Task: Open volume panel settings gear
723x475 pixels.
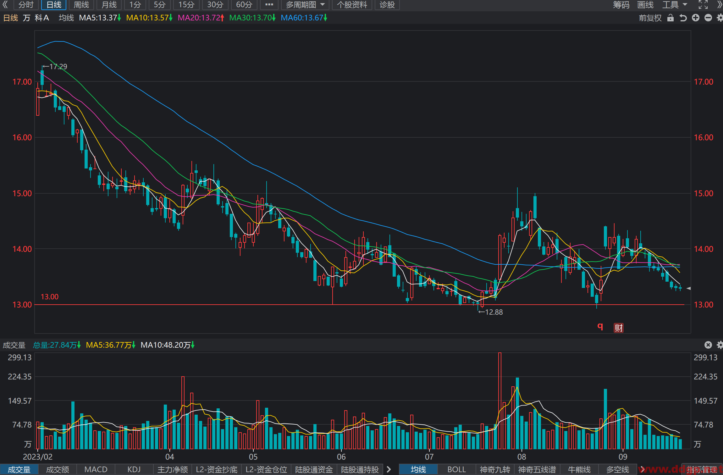Action: point(720,345)
